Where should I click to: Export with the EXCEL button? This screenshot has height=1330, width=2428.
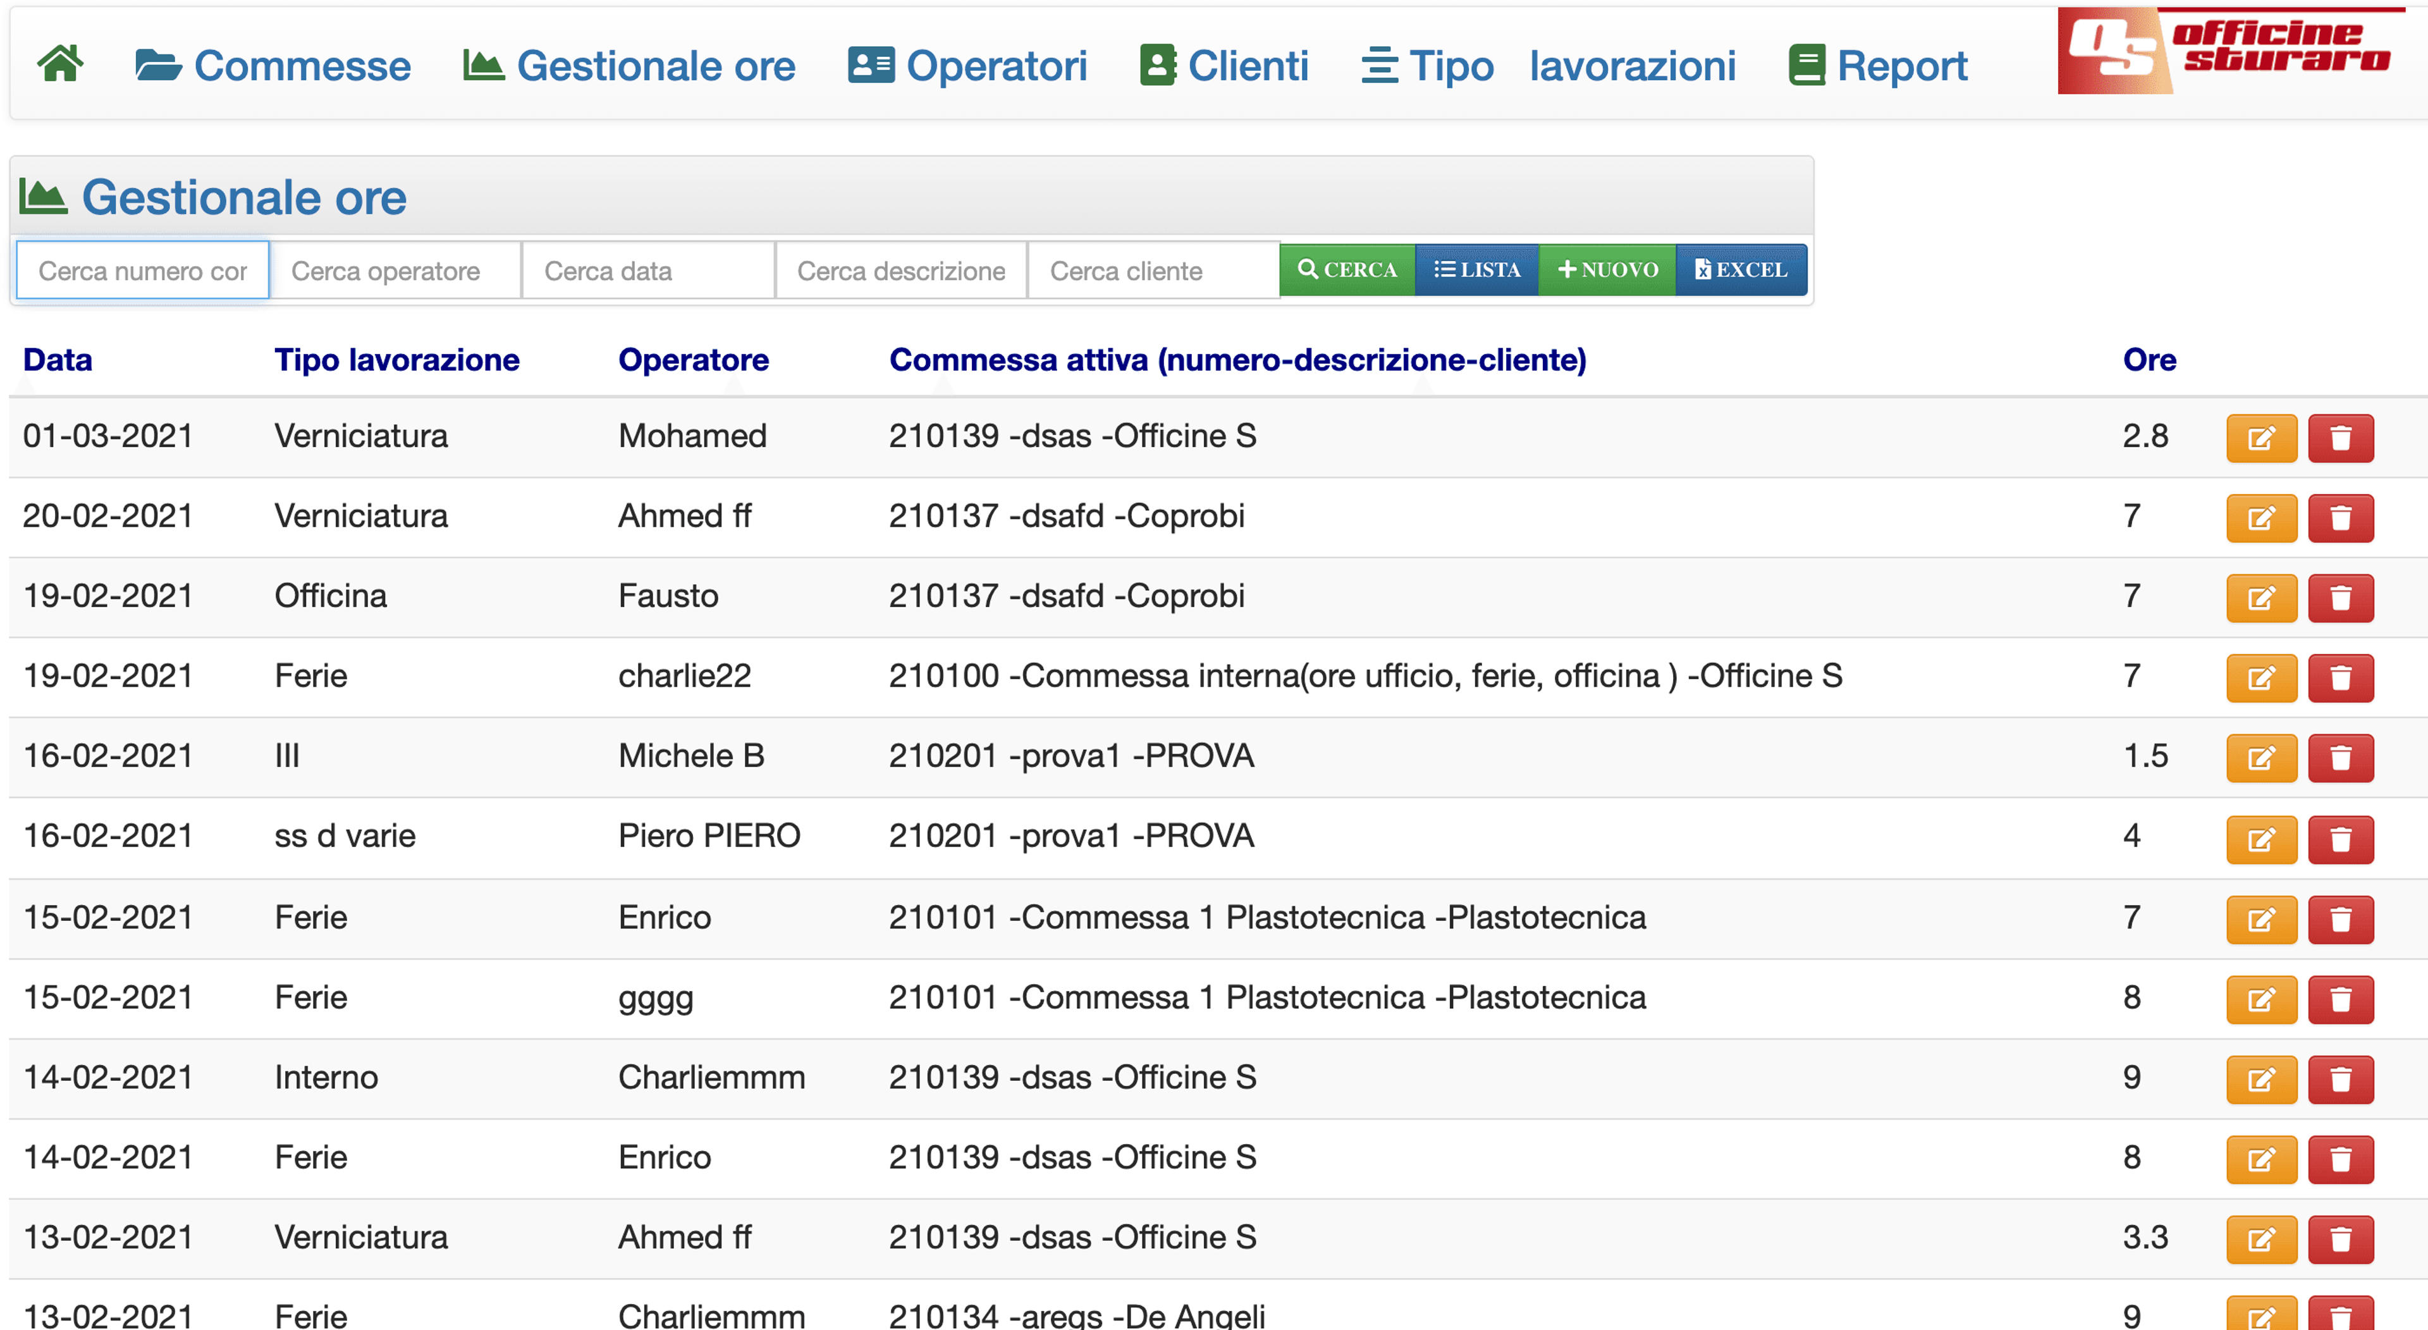(1741, 269)
